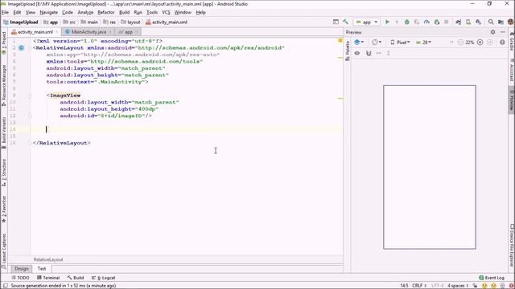
Task: Open the Event Log
Action: 492,278
